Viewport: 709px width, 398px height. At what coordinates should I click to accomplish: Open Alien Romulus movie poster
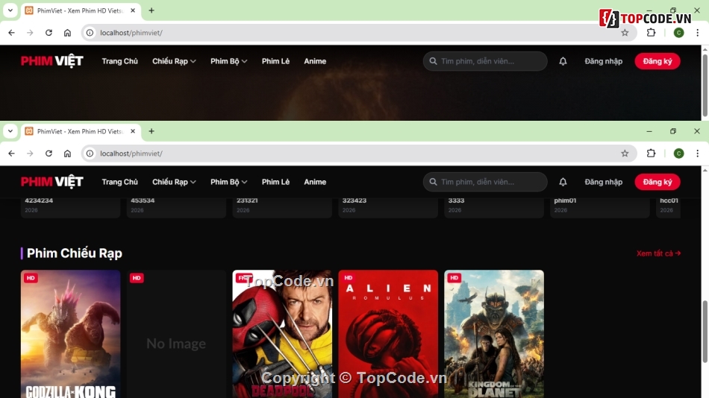coord(388,335)
